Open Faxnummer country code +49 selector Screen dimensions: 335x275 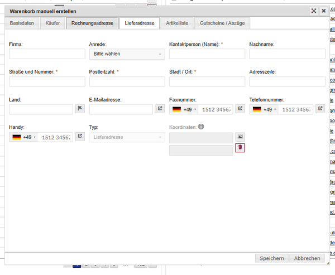[184, 109]
